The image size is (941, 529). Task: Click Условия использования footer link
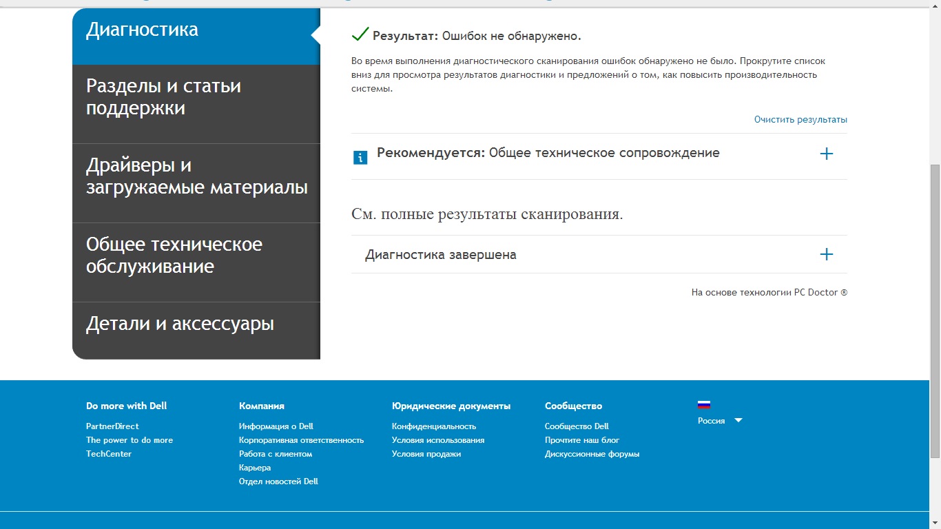pos(437,440)
